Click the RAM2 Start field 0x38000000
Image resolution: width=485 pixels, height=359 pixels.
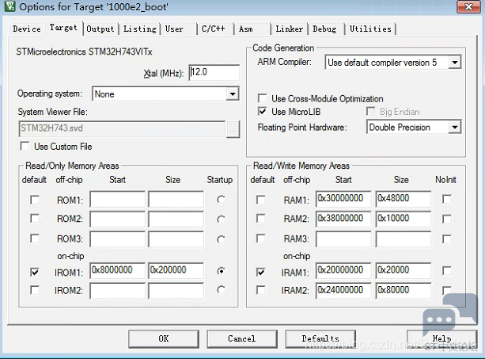343,219
